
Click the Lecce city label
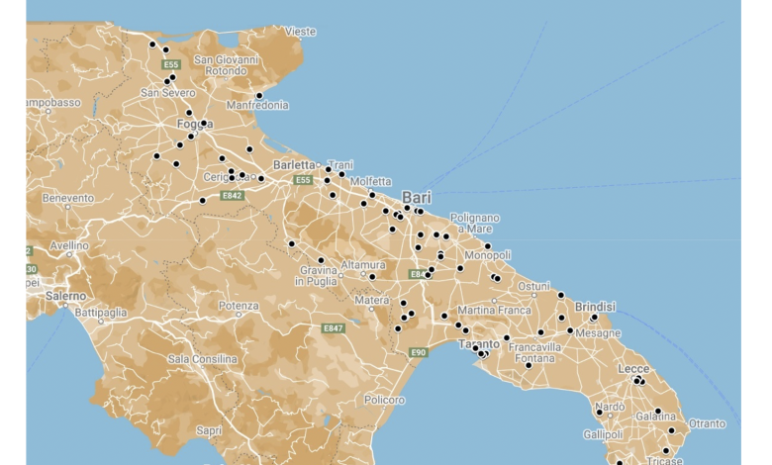633,368
